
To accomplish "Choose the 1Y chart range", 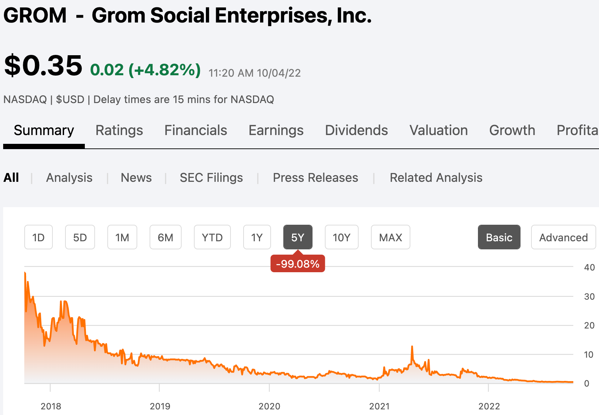I will [x=257, y=237].
